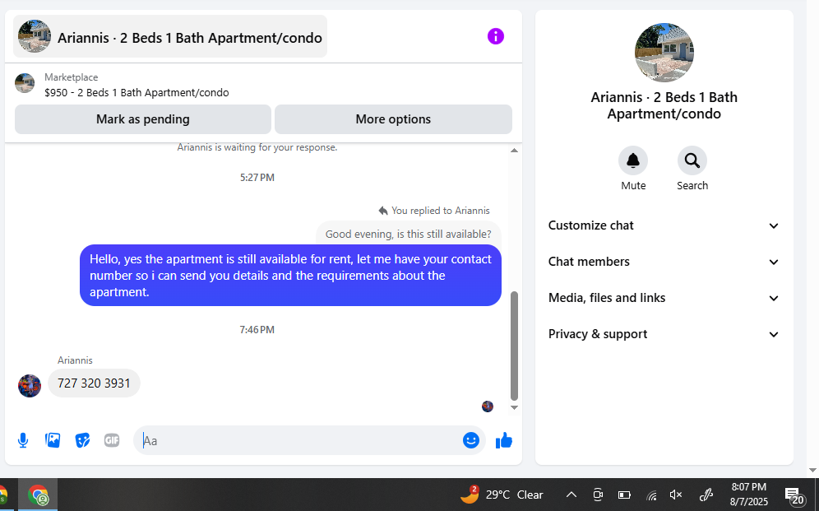Screen dimensions: 819x511
Task: Click the listing thumbnail in chat header
Action: 35,36
